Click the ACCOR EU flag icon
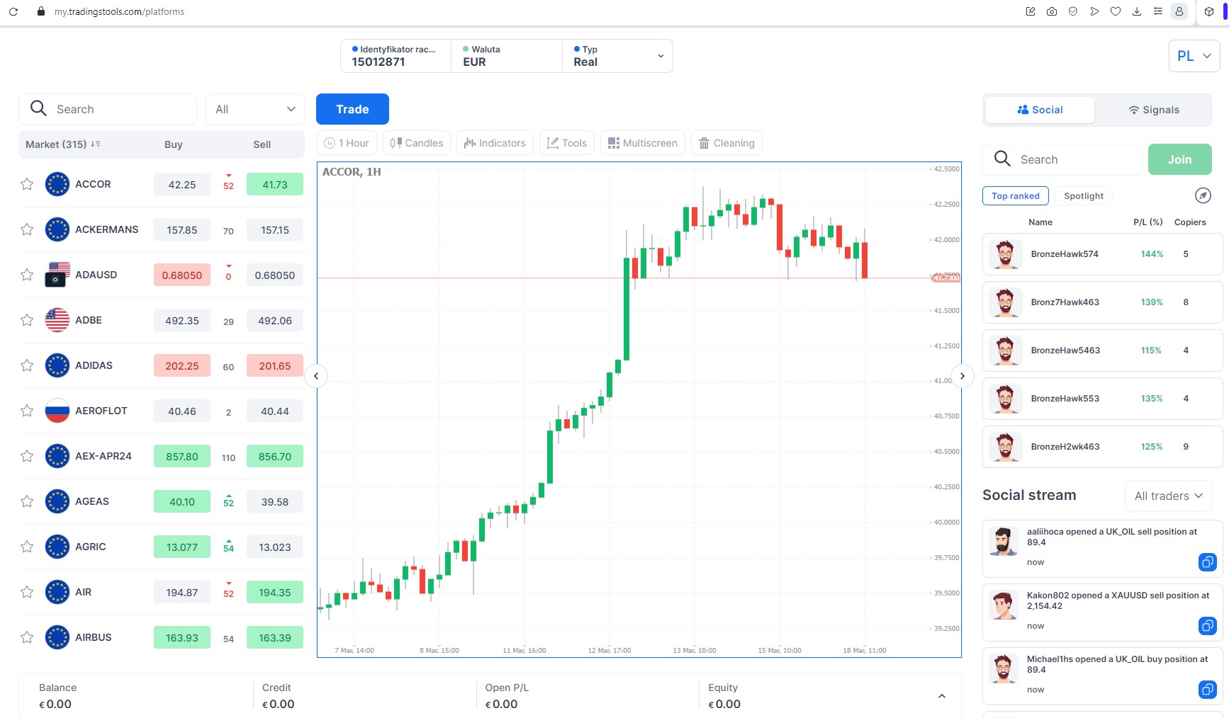Screen dimensions: 1229x718 click(x=57, y=184)
